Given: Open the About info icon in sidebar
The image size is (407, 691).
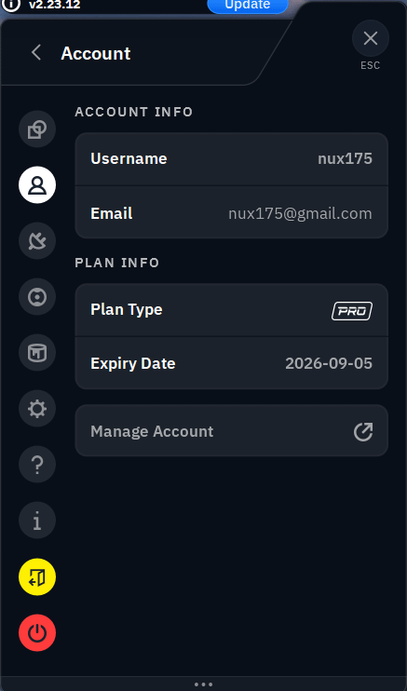Looking at the screenshot, I should click(x=37, y=521).
